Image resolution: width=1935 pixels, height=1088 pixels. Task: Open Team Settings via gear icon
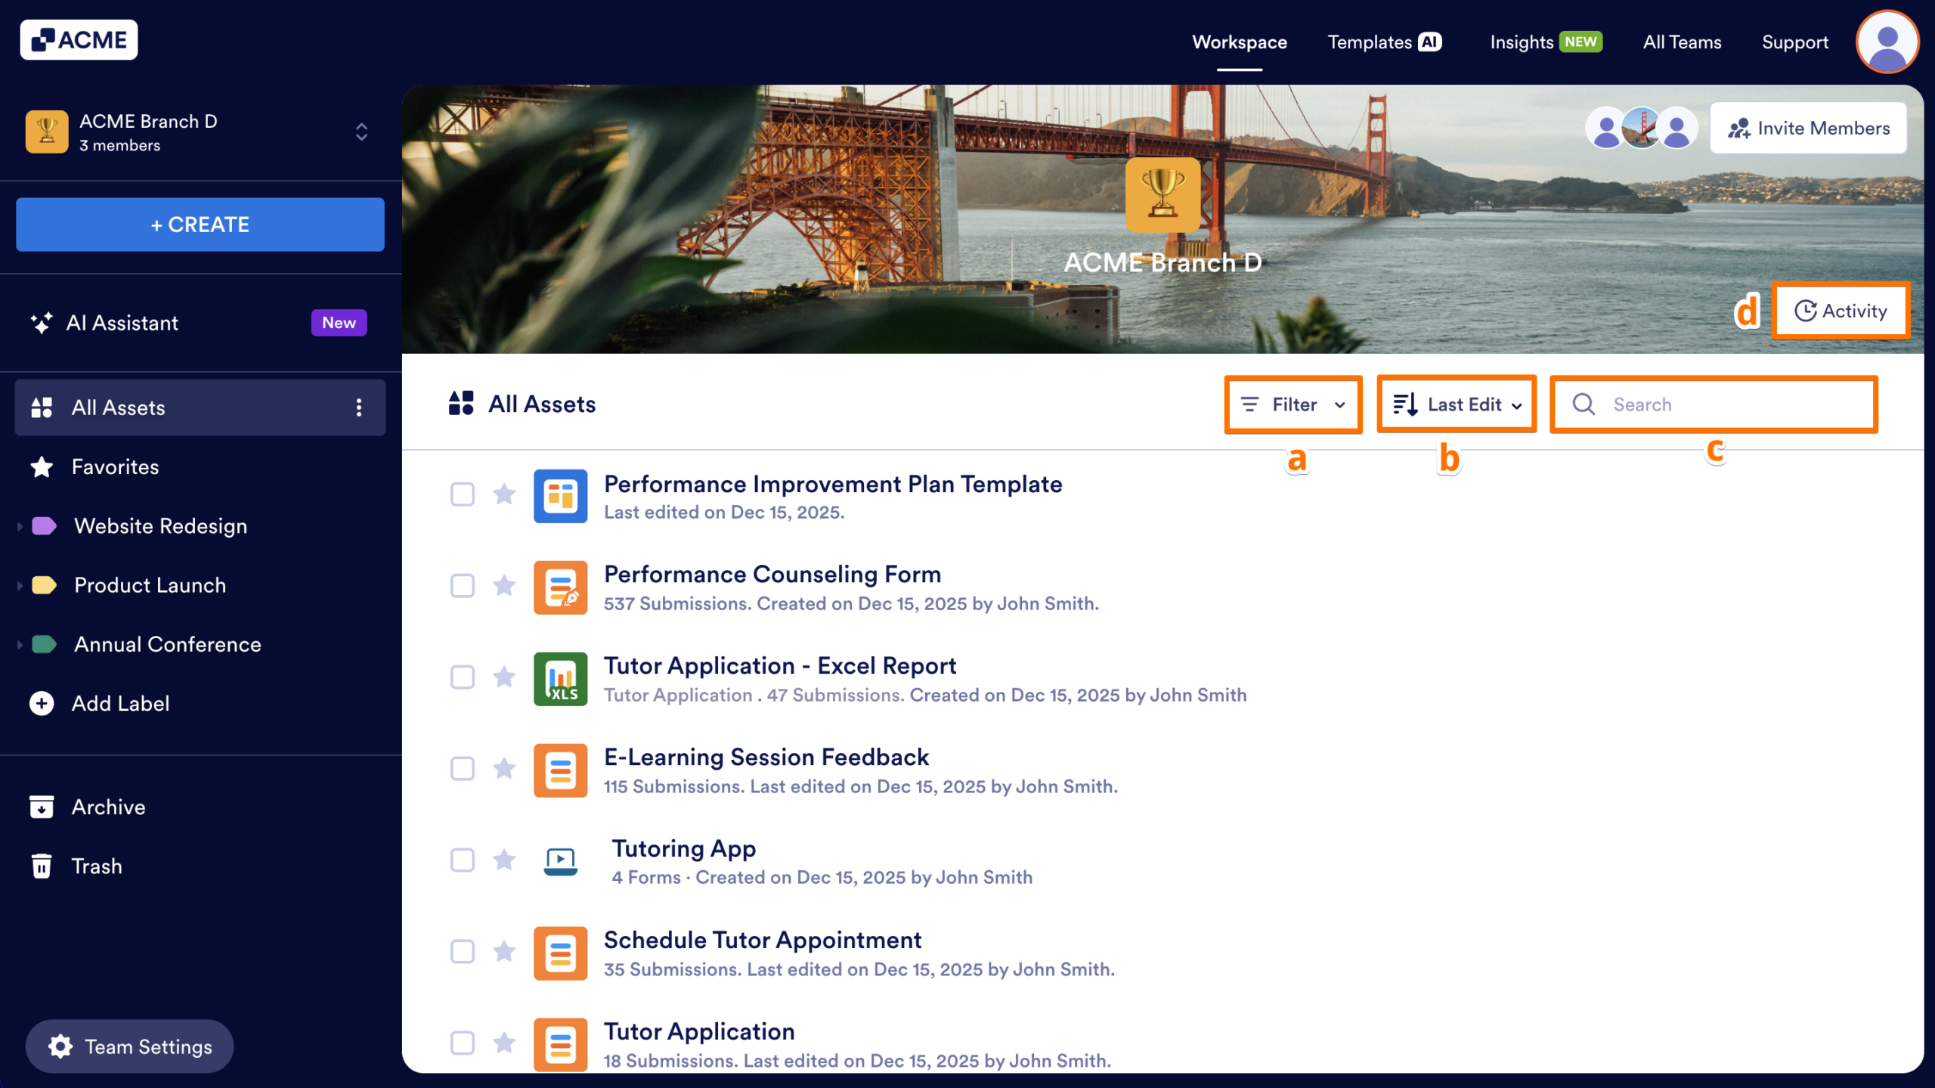pyautogui.click(x=59, y=1046)
